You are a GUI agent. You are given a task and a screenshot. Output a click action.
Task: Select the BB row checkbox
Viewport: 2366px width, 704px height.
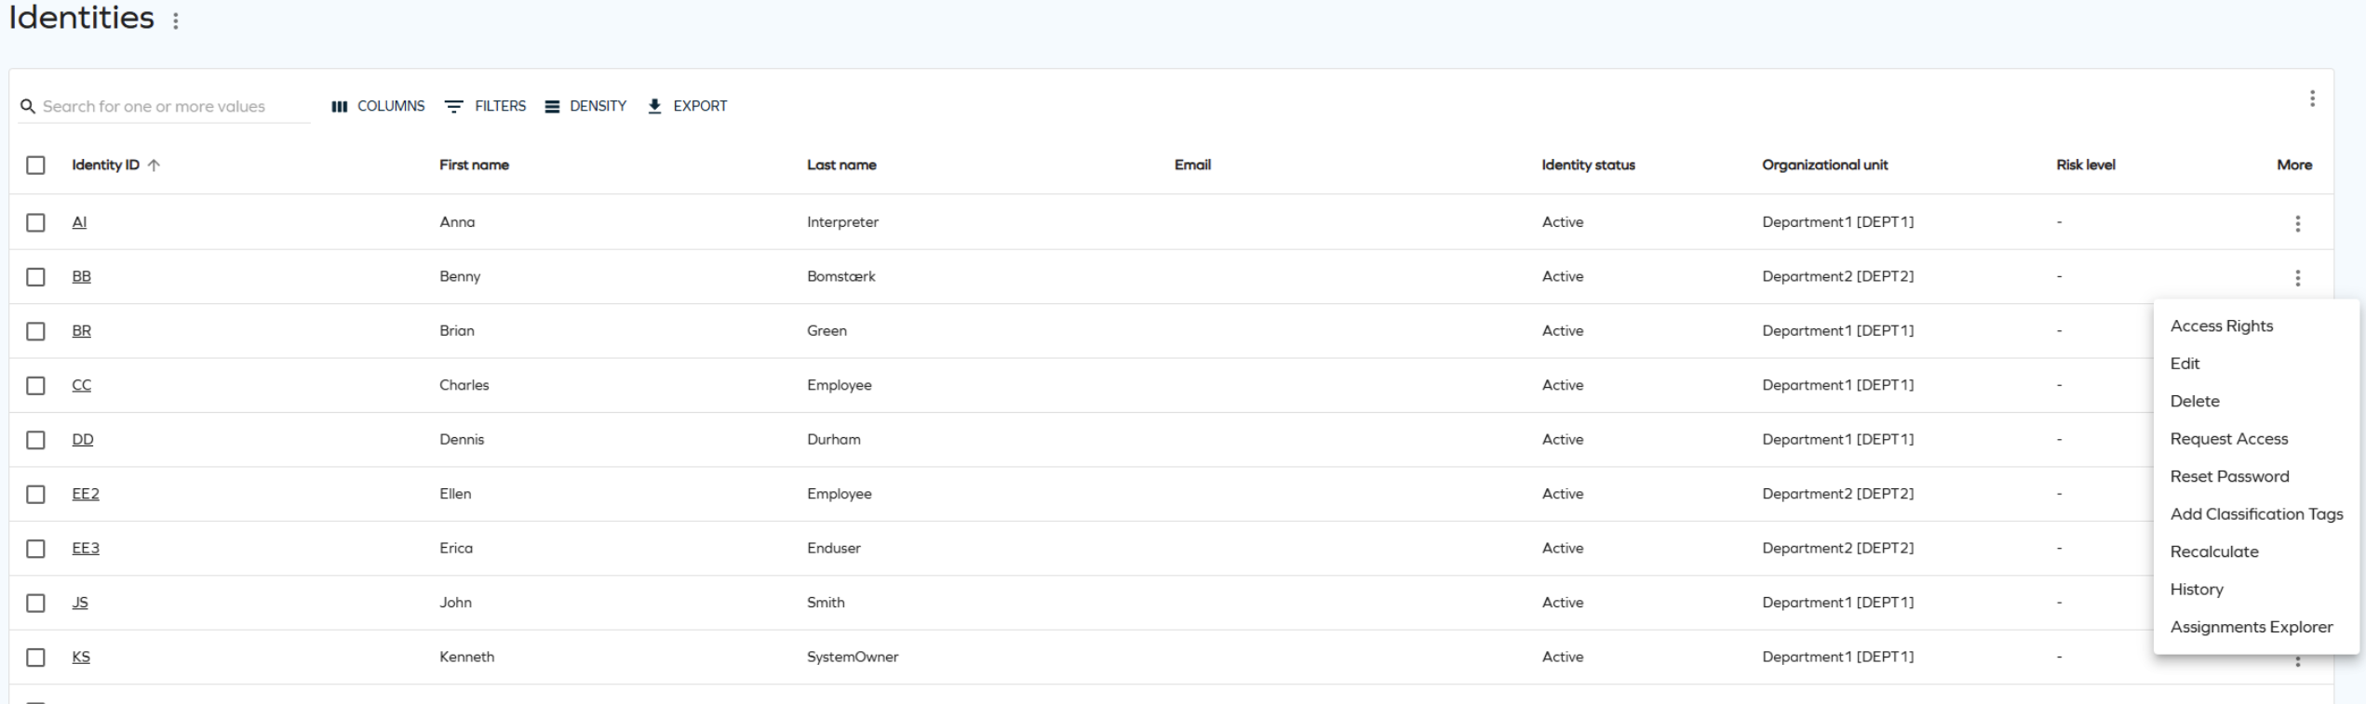pos(35,277)
